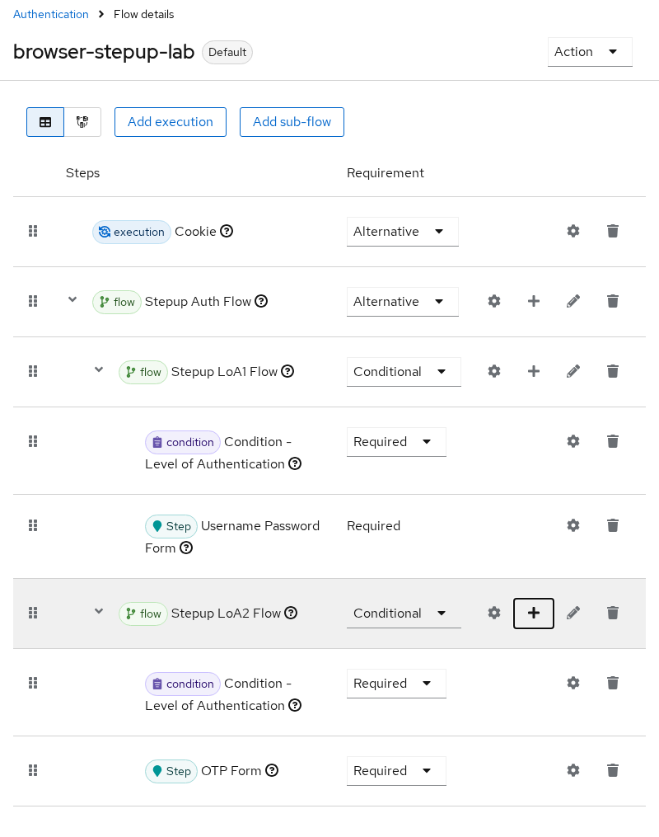This screenshot has width=659, height=837.
Task: Switch to table view
Action: (45, 122)
